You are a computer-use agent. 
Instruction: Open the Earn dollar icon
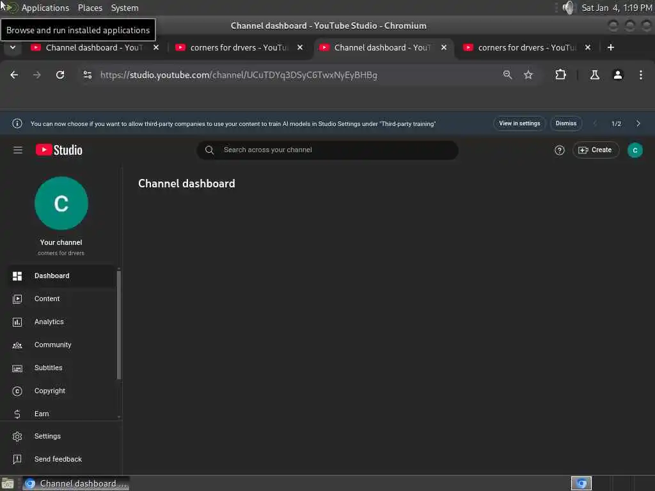17,414
